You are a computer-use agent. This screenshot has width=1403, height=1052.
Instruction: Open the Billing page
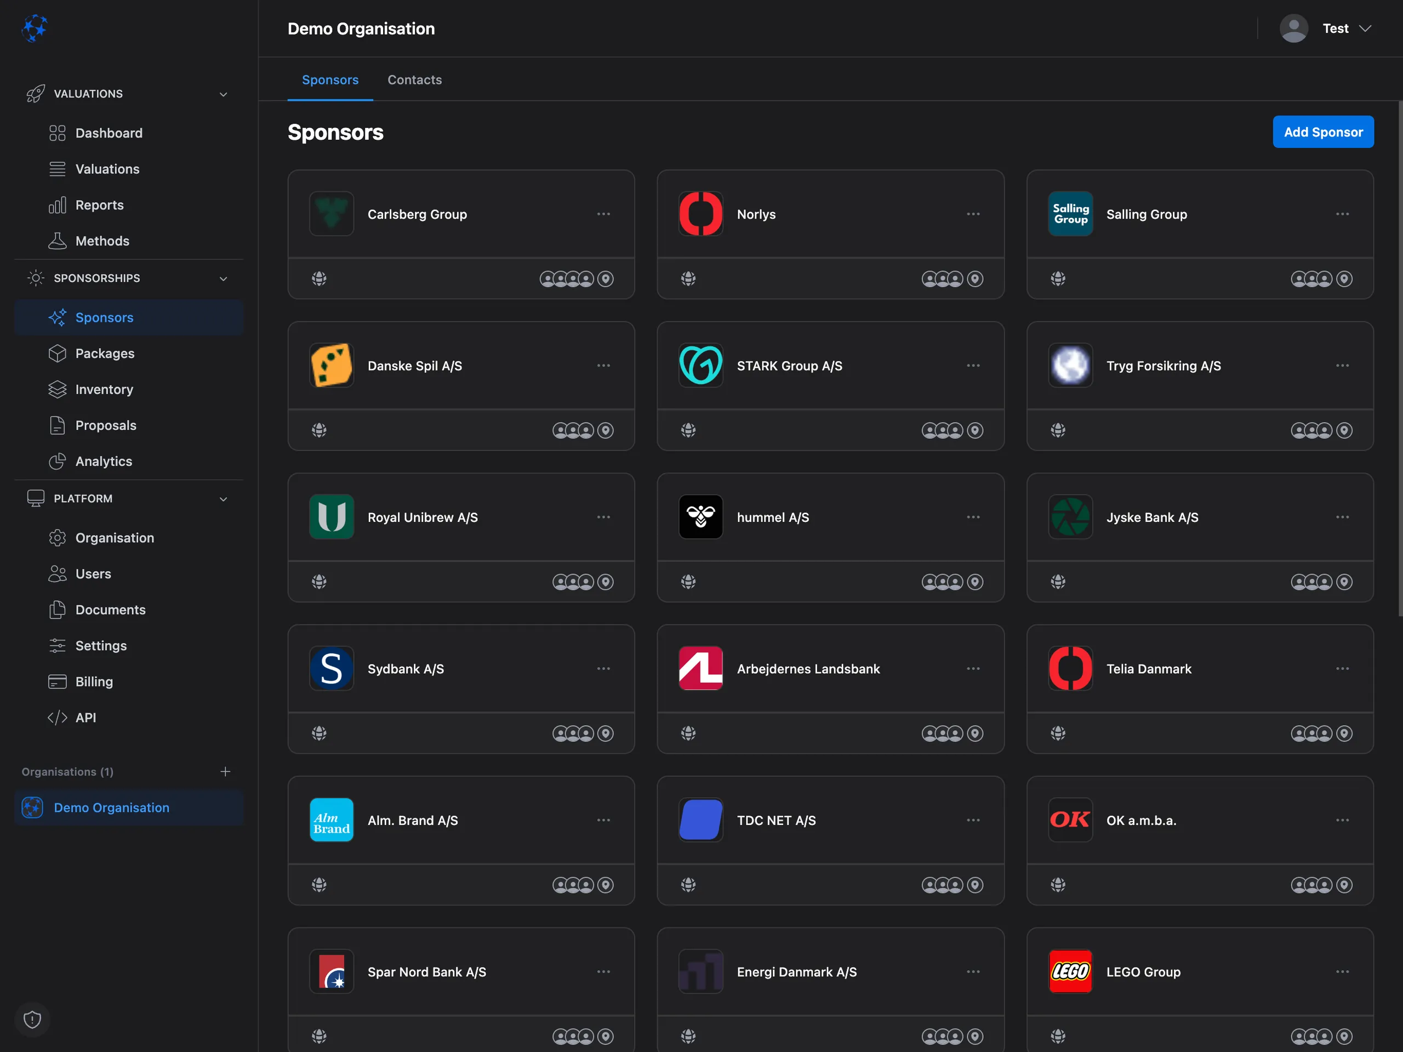click(128, 681)
